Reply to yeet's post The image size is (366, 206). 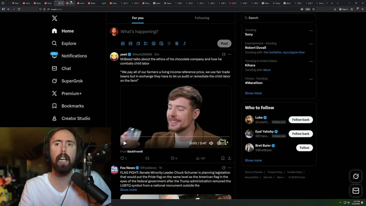(124, 158)
